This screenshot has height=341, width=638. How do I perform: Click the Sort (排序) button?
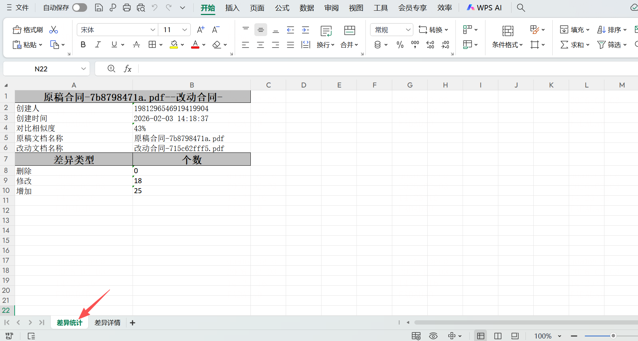click(x=612, y=30)
